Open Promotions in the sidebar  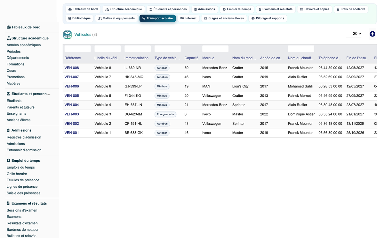(16, 77)
